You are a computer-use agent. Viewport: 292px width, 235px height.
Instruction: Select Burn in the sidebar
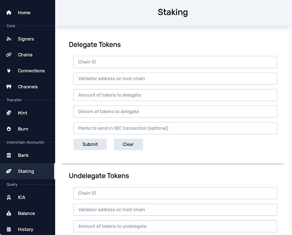[x=27, y=129]
